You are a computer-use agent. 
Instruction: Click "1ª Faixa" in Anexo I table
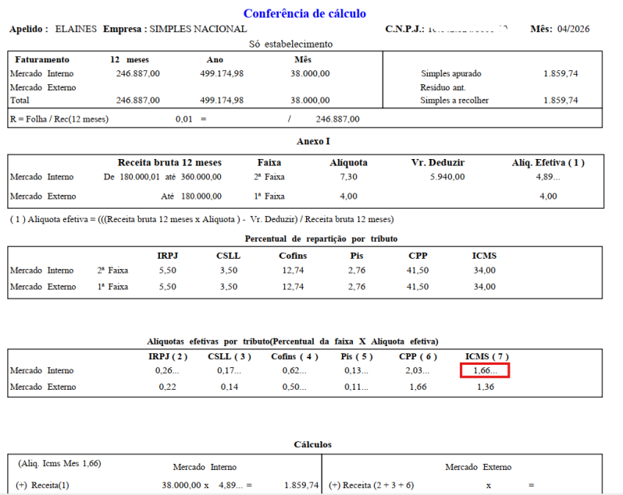coord(269,196)
